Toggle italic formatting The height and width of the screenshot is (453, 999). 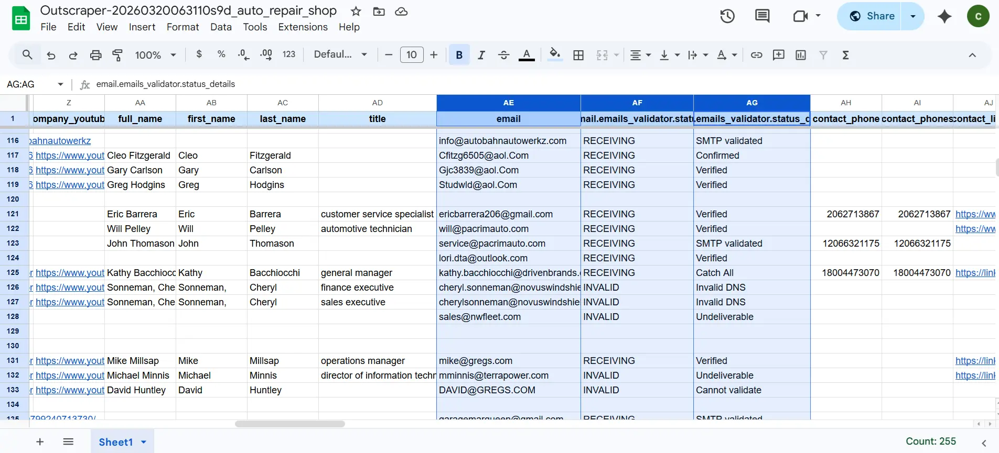[x=481, y=55]
